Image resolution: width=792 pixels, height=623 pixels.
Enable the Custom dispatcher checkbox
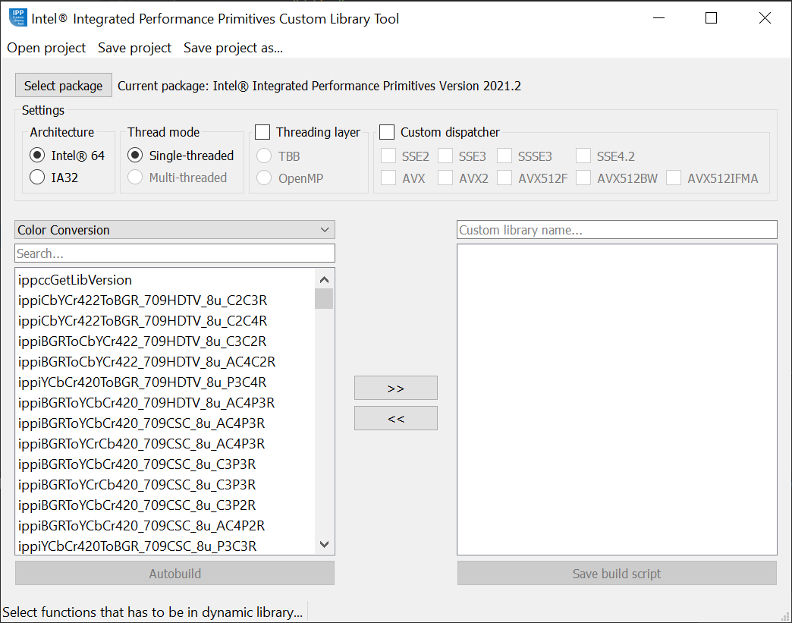[387, 132]
